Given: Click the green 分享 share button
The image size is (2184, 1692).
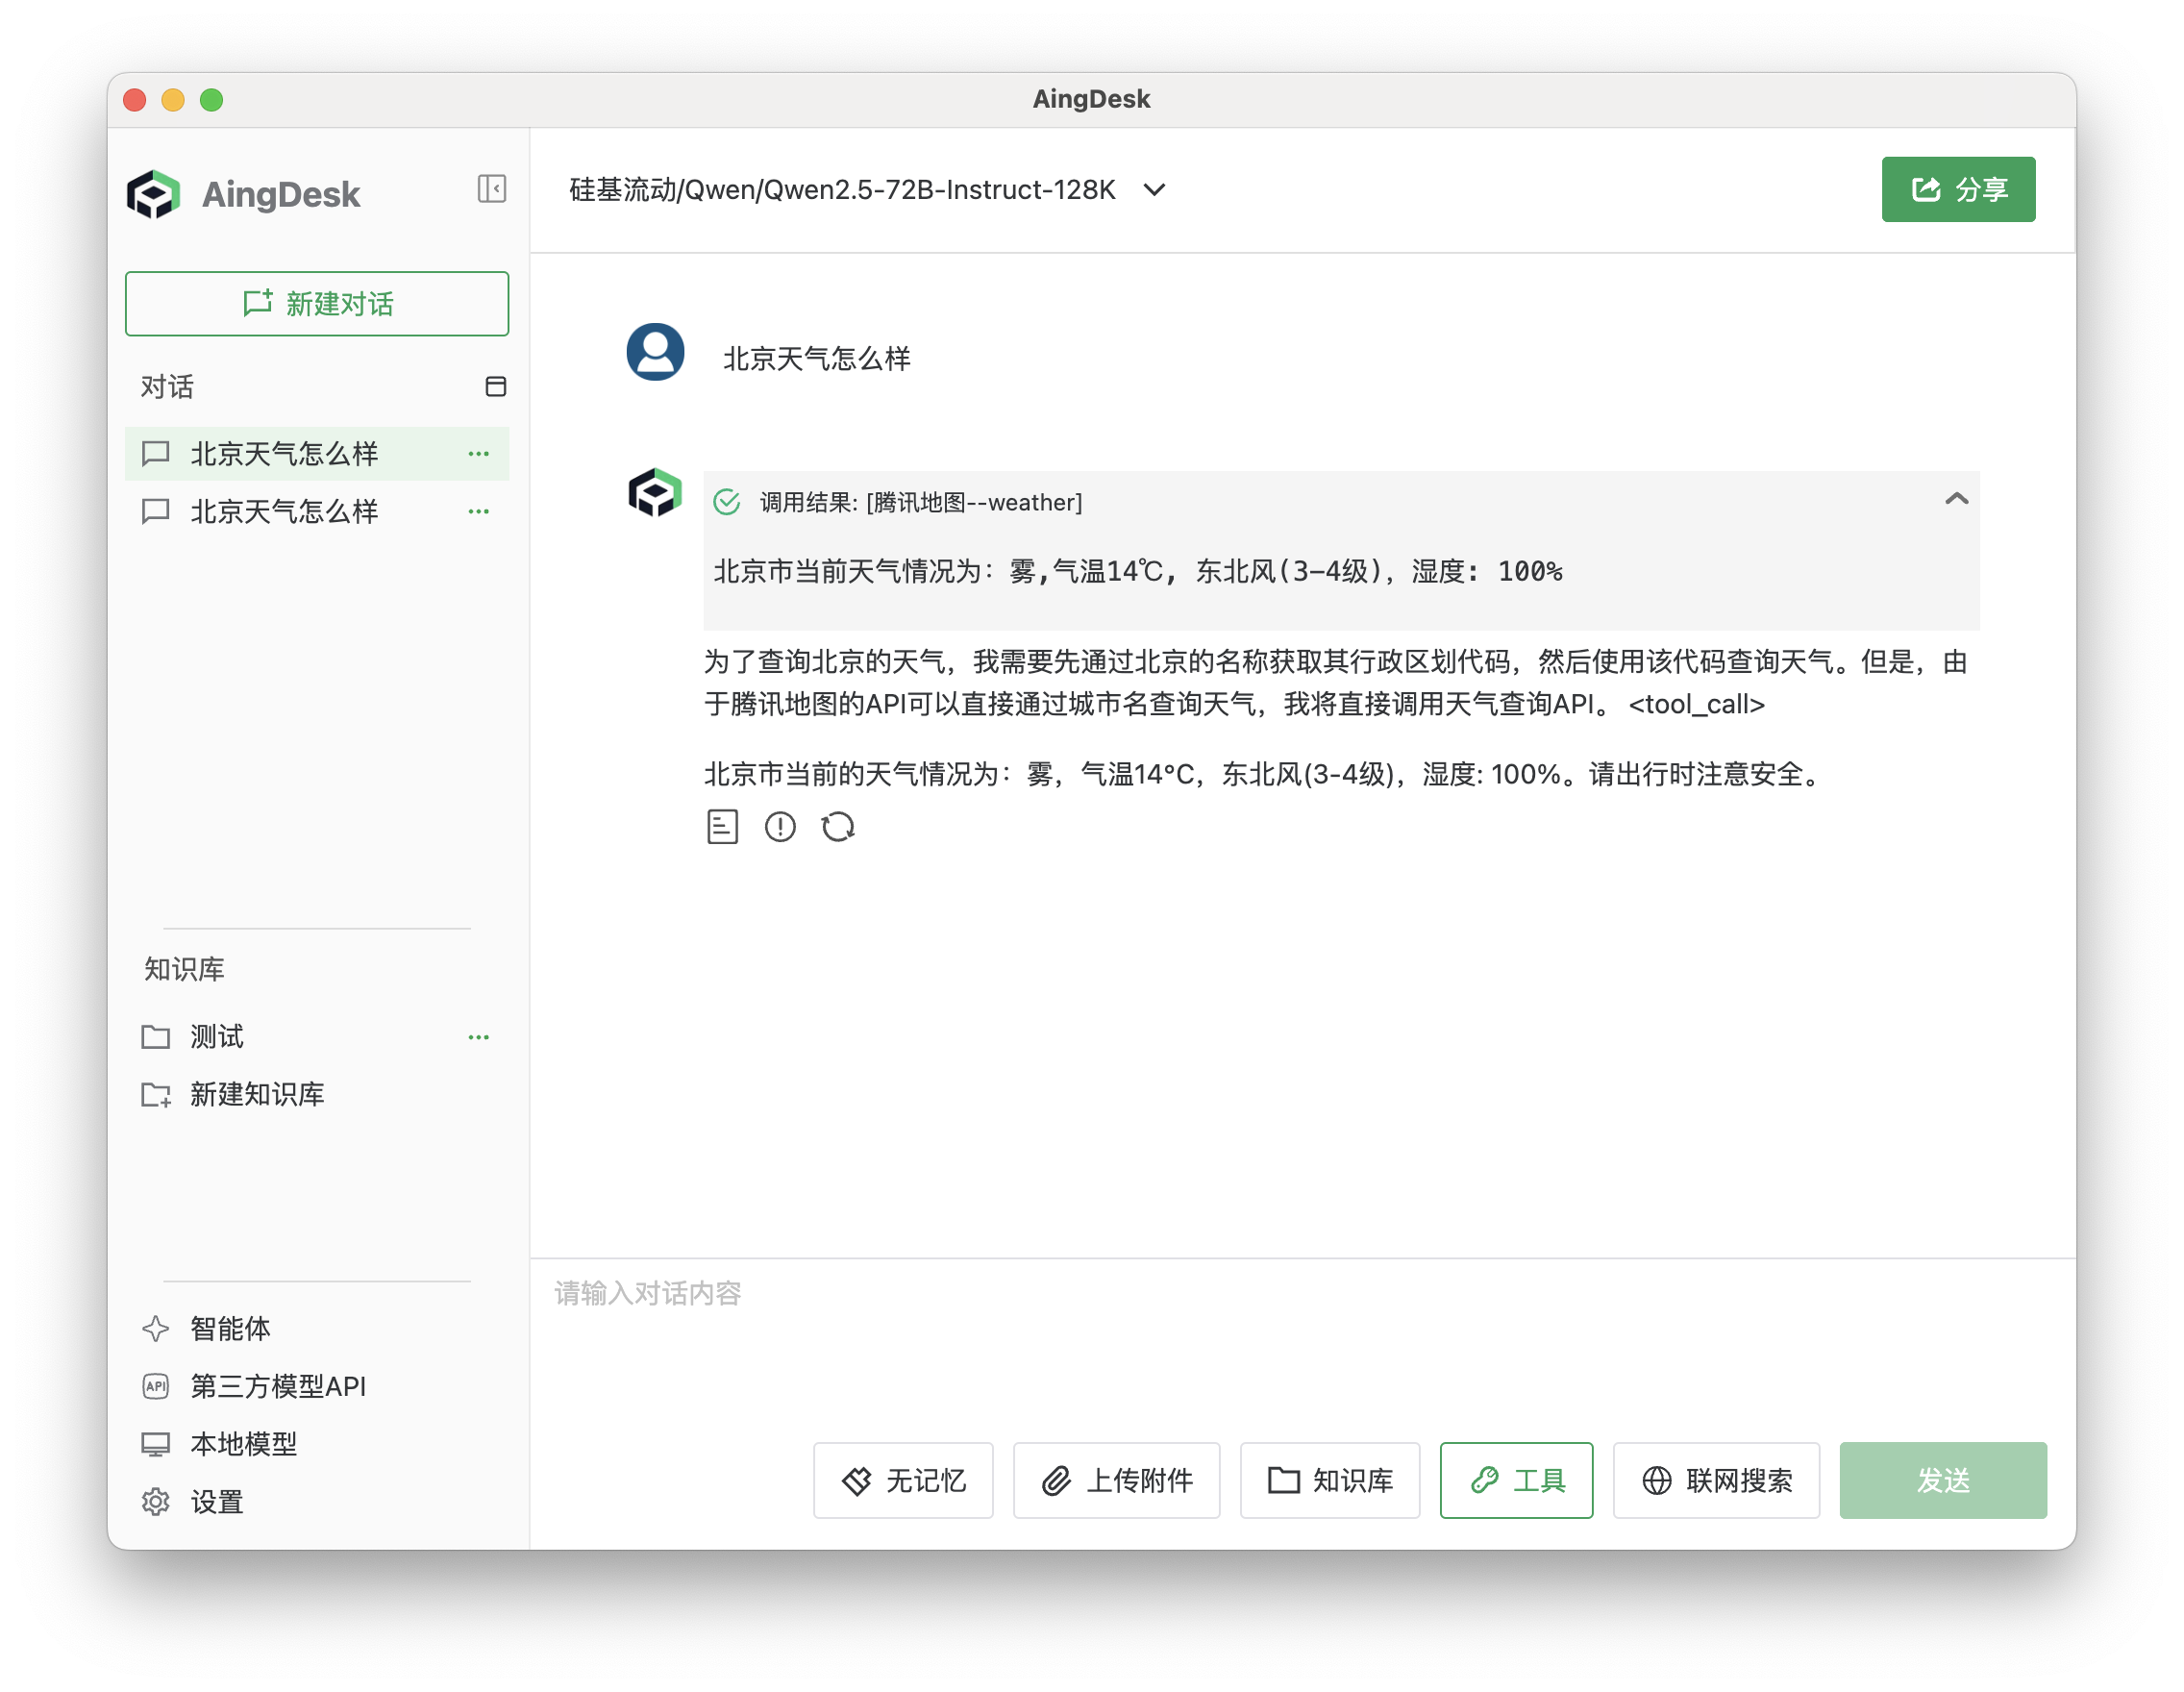Looking at the screenshot, I should point(1957,189).
